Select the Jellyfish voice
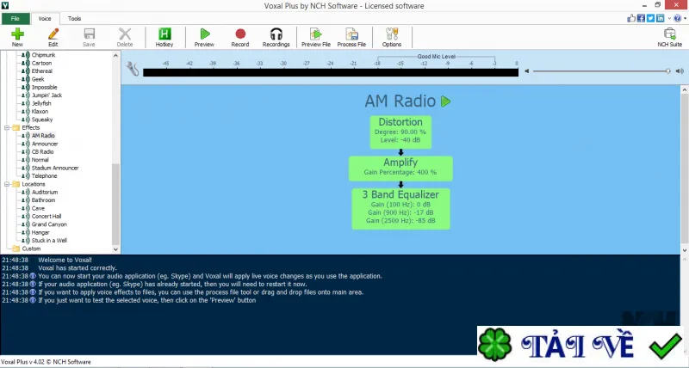The height and width of the screenshot is (368, 689). [41, 103]
